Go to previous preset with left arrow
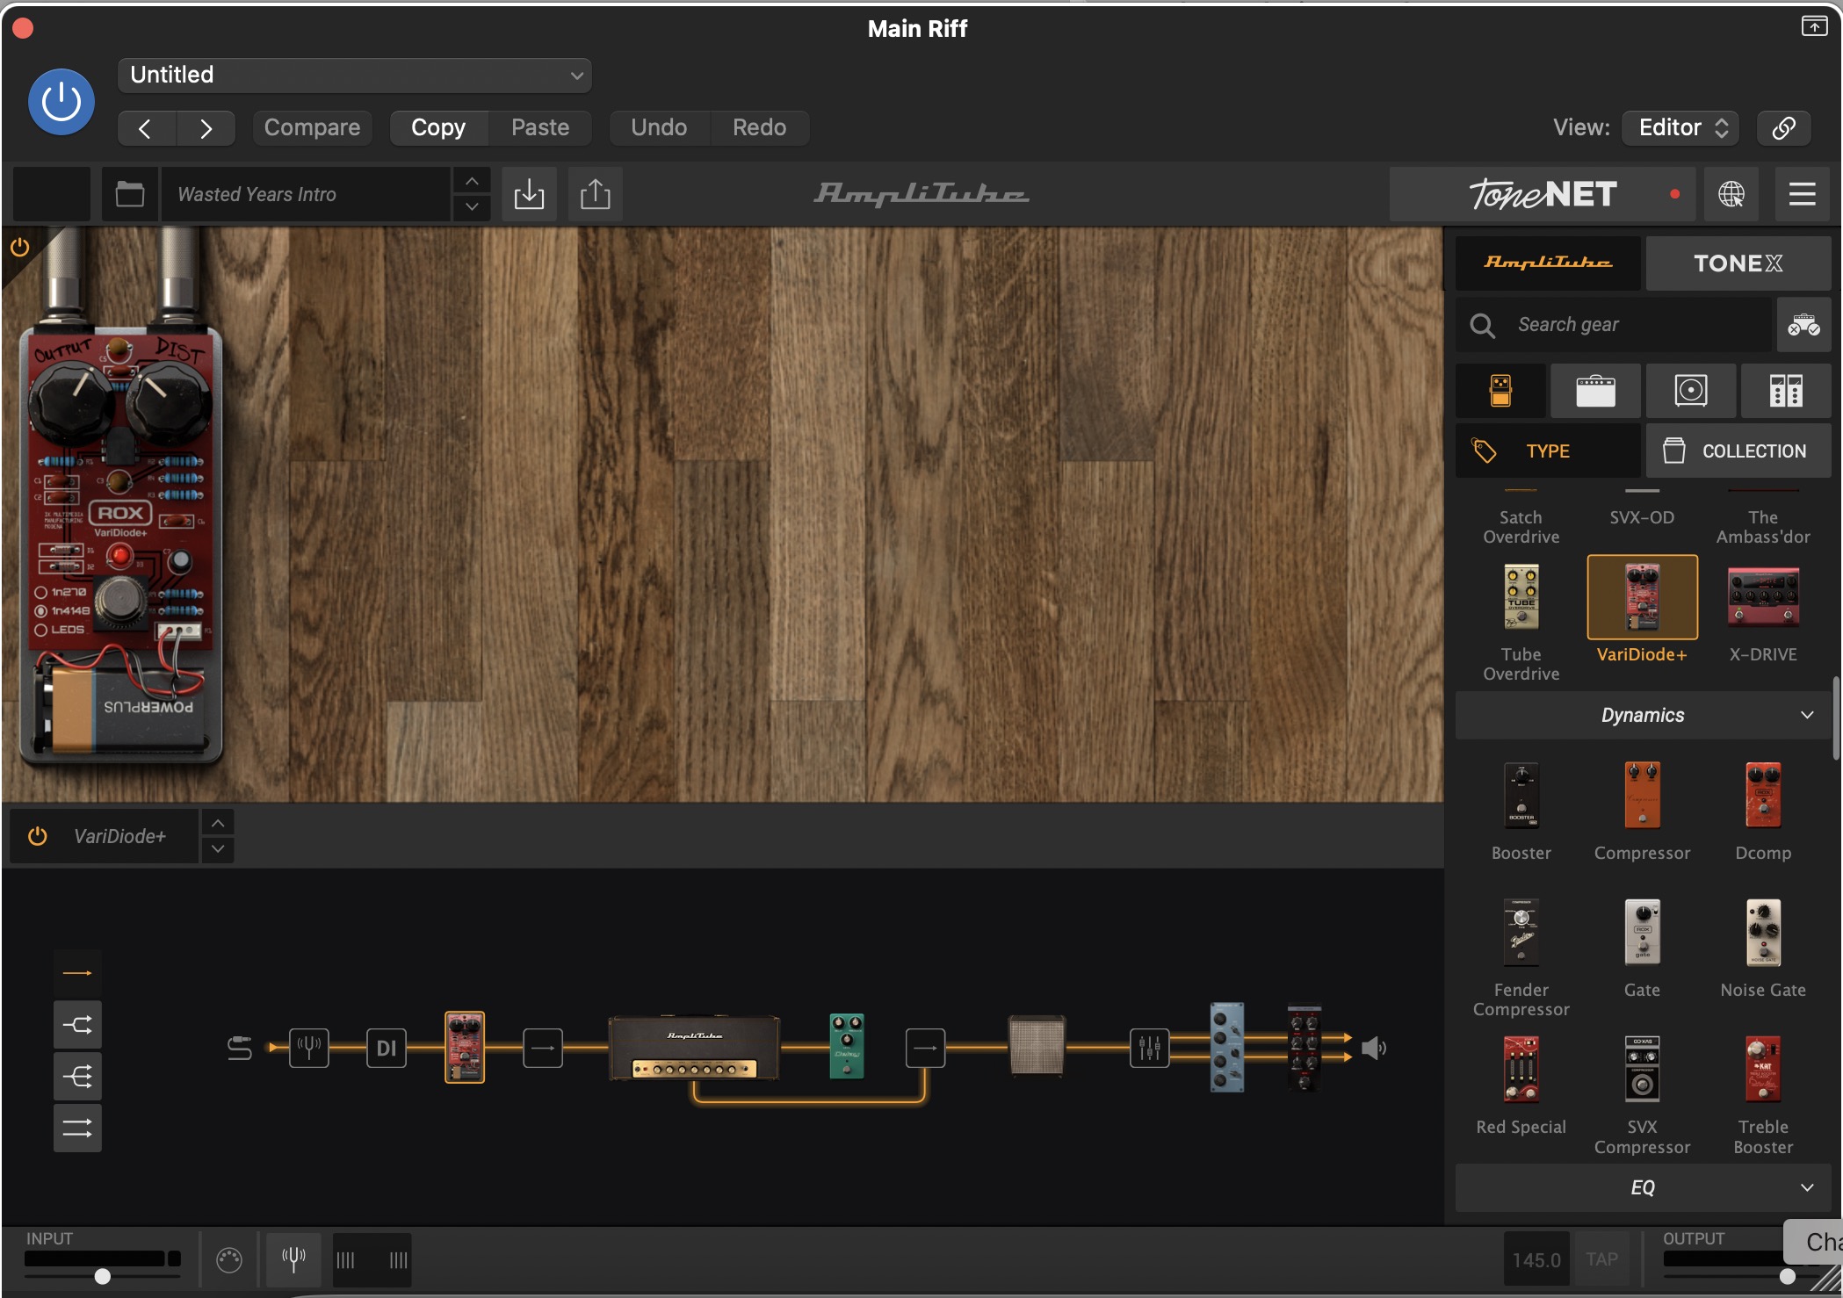This screenshot has width=1843, height=1298. [x=146, y=128]
